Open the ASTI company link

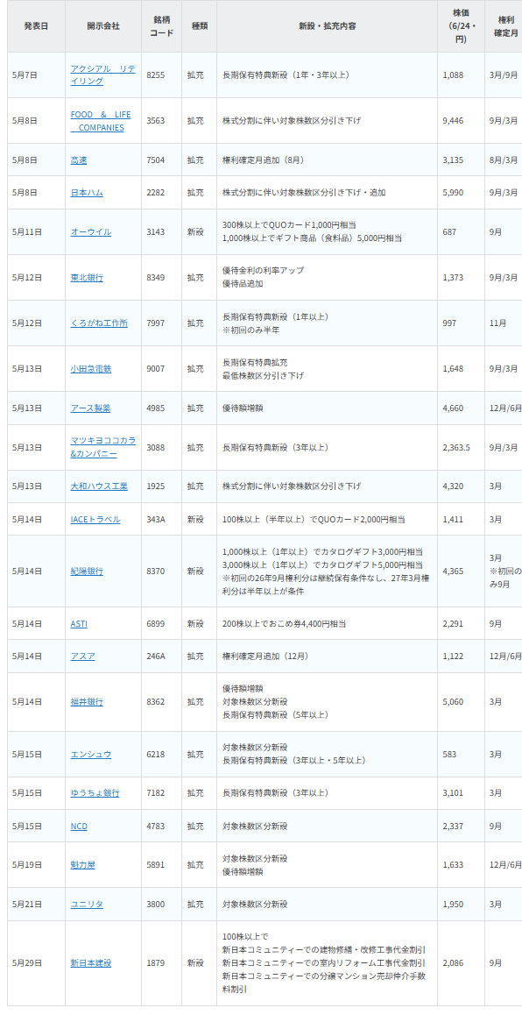click(79, 624)
